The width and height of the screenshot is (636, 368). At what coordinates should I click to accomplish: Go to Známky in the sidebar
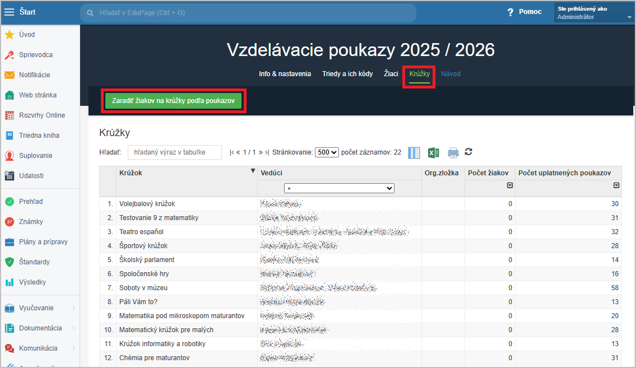point(31,222)
